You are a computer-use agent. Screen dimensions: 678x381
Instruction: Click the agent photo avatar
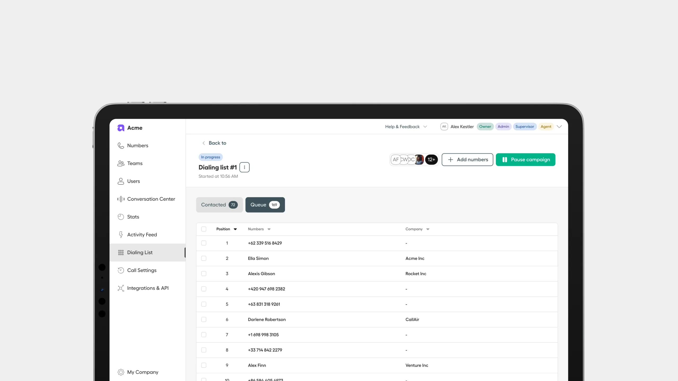(419, 160)
